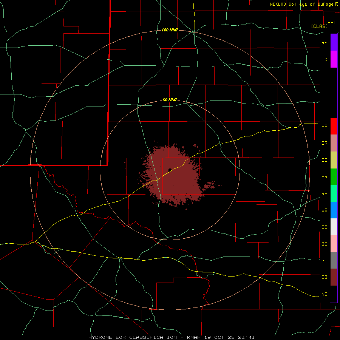This screenshot has height=340, width=340.
Task: Click the HR legend label
Action: click(324, 177)
